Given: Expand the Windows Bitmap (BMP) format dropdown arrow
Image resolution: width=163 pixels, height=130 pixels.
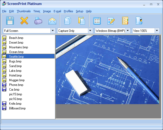Looking at the screenshot, I should click(x=128, y=31).
